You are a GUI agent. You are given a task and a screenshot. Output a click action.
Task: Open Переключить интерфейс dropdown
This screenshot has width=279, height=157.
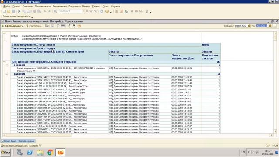click(x=17, y=17)
